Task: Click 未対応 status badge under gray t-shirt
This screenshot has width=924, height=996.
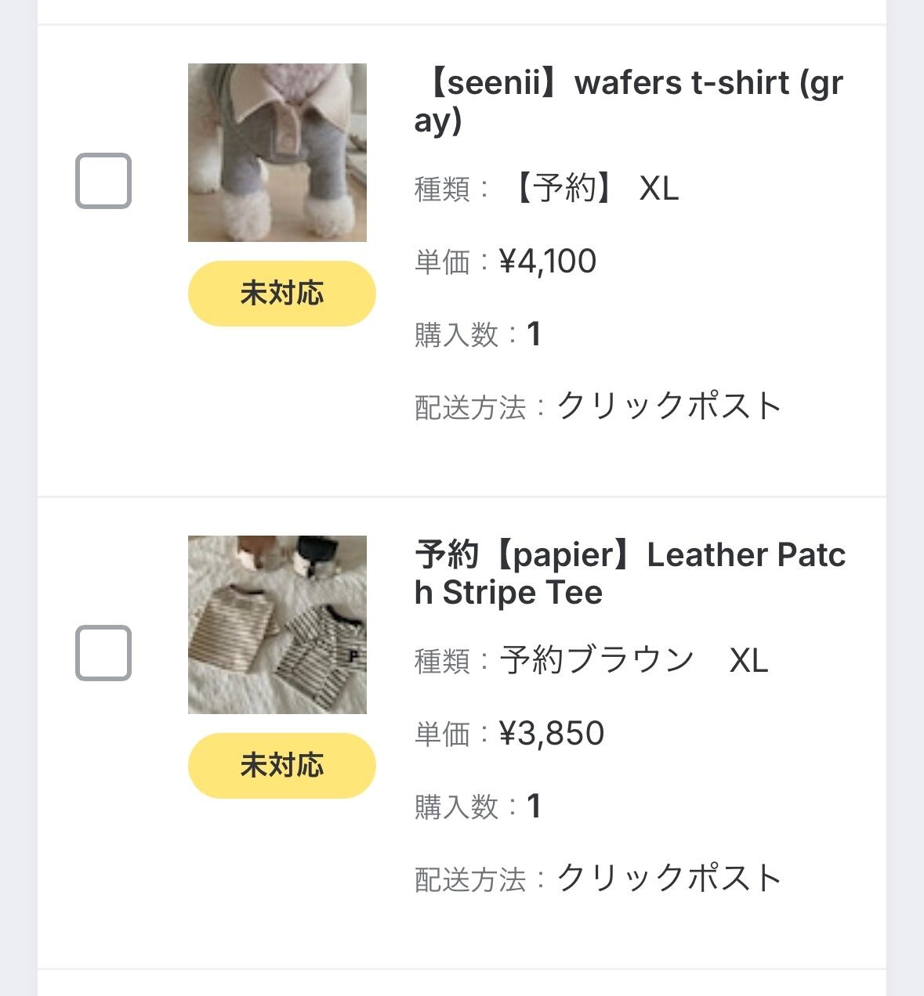Action: pyautogui.click(x=281, y=294)
